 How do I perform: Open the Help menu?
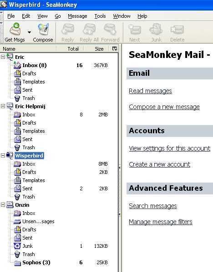click(x=142, y=16)
